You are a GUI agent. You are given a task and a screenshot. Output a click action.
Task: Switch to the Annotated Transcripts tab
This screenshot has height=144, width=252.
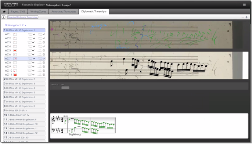click(64, 12)
